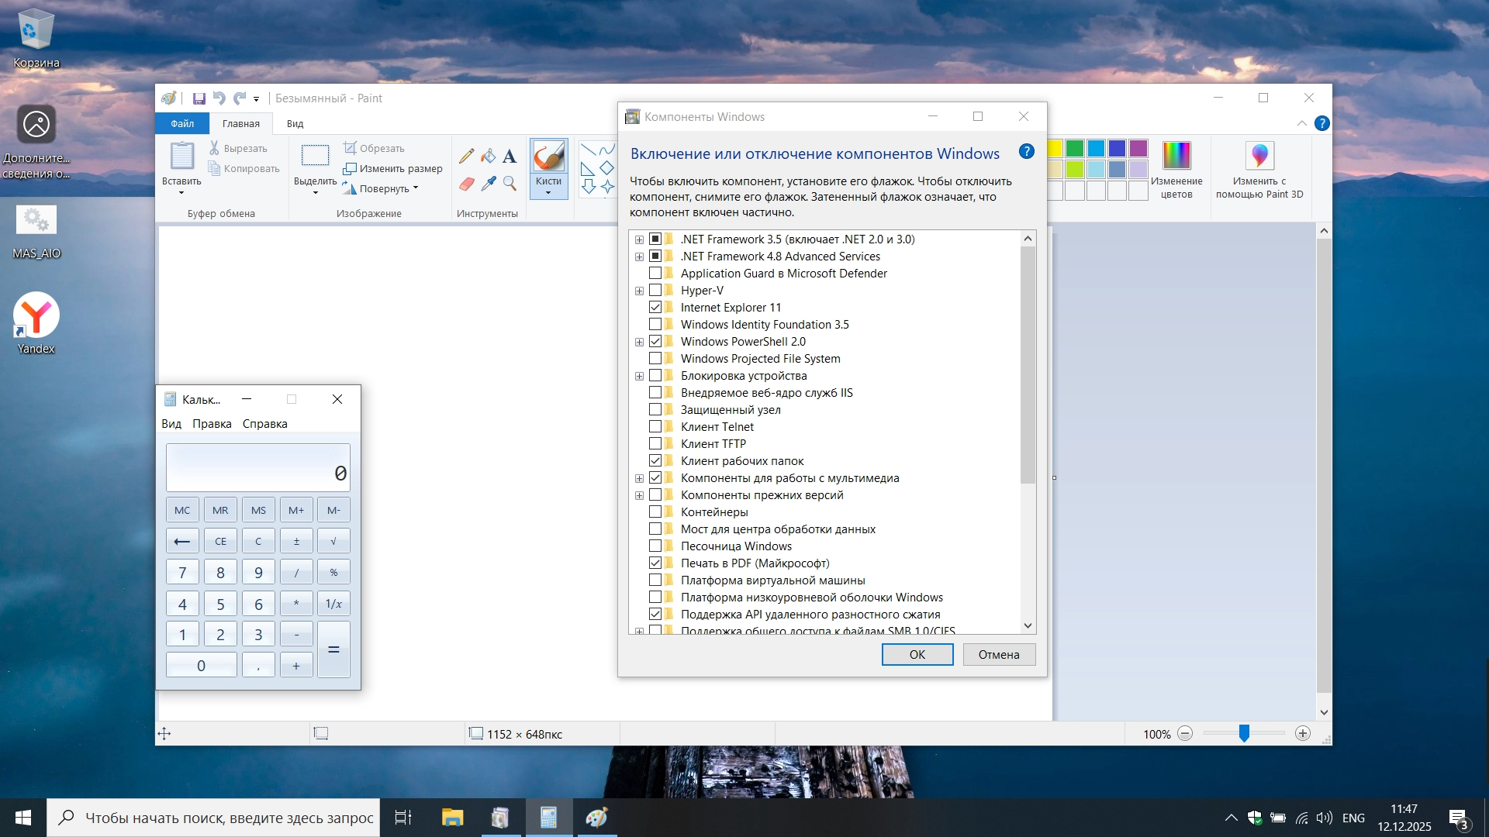Select the Magnifier tool
The width and height of the screenshot is (1489, 837).
click(510, 184)
